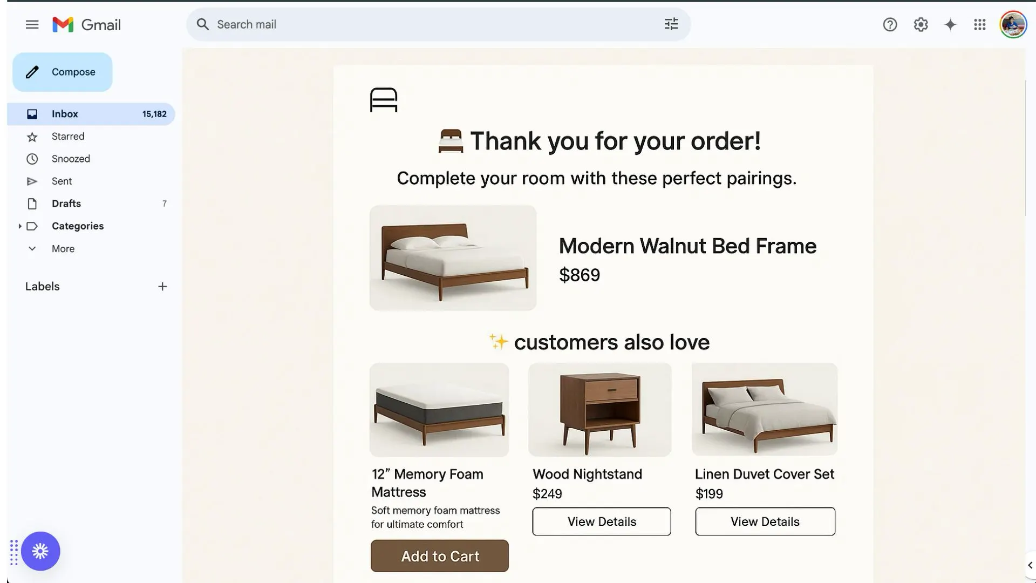Open the Drafts folder

pyautogui.click(x=66, y=204)
